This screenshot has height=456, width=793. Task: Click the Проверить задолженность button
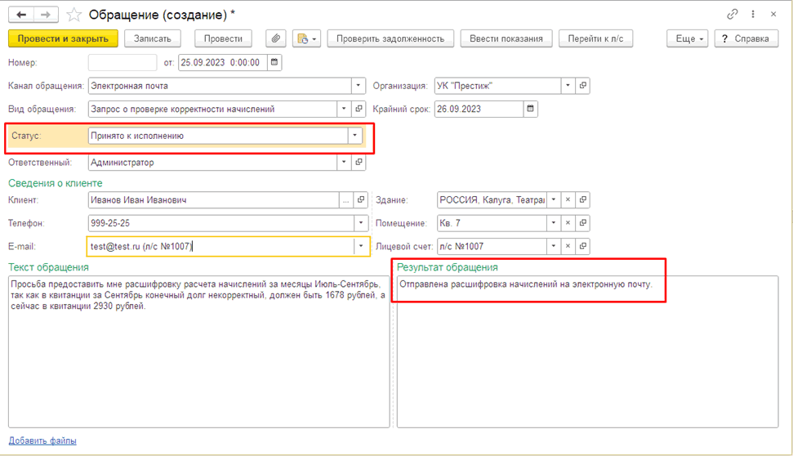click(390, 38)
